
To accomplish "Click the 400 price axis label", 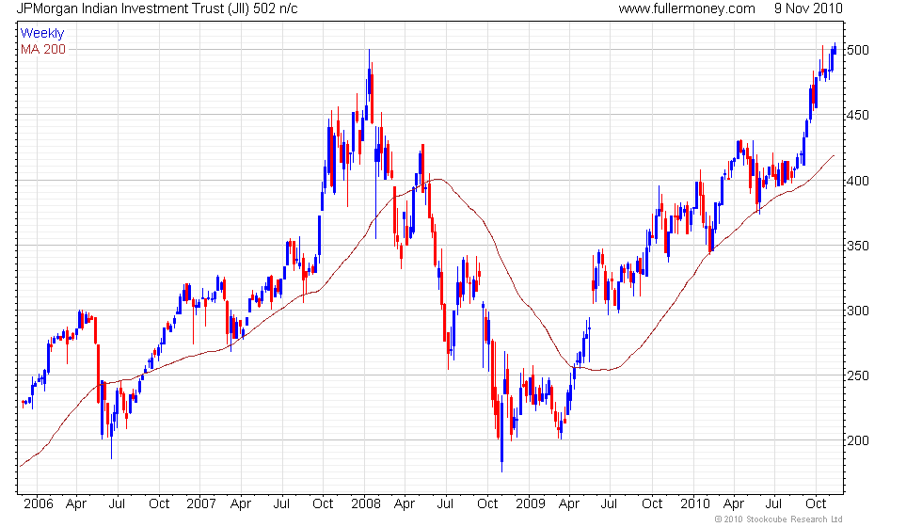I will click(x=858, y=181).
